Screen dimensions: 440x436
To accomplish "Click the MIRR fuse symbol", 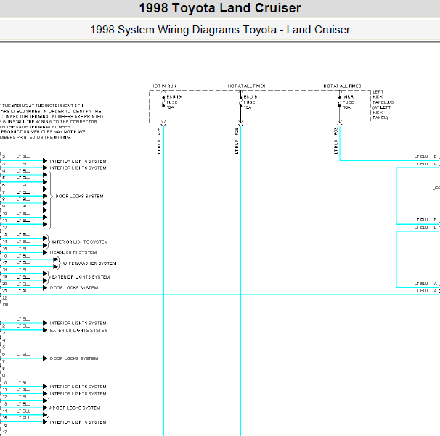I will coord(340,102).
